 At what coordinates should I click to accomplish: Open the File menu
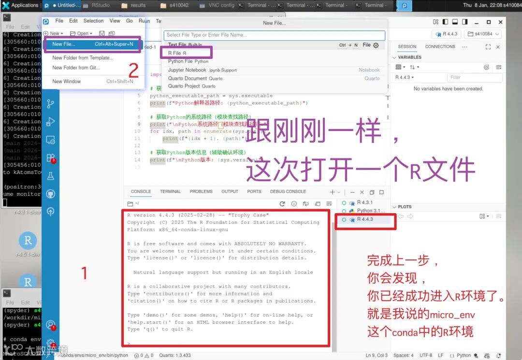pyautogui.click(x=59, y=21)
